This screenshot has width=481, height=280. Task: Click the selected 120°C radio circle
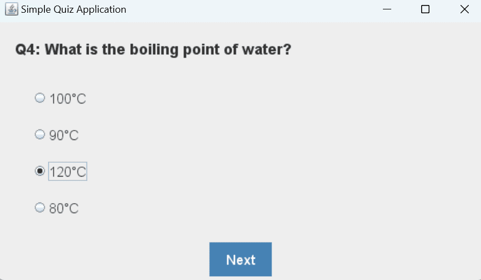pos(40,171)
